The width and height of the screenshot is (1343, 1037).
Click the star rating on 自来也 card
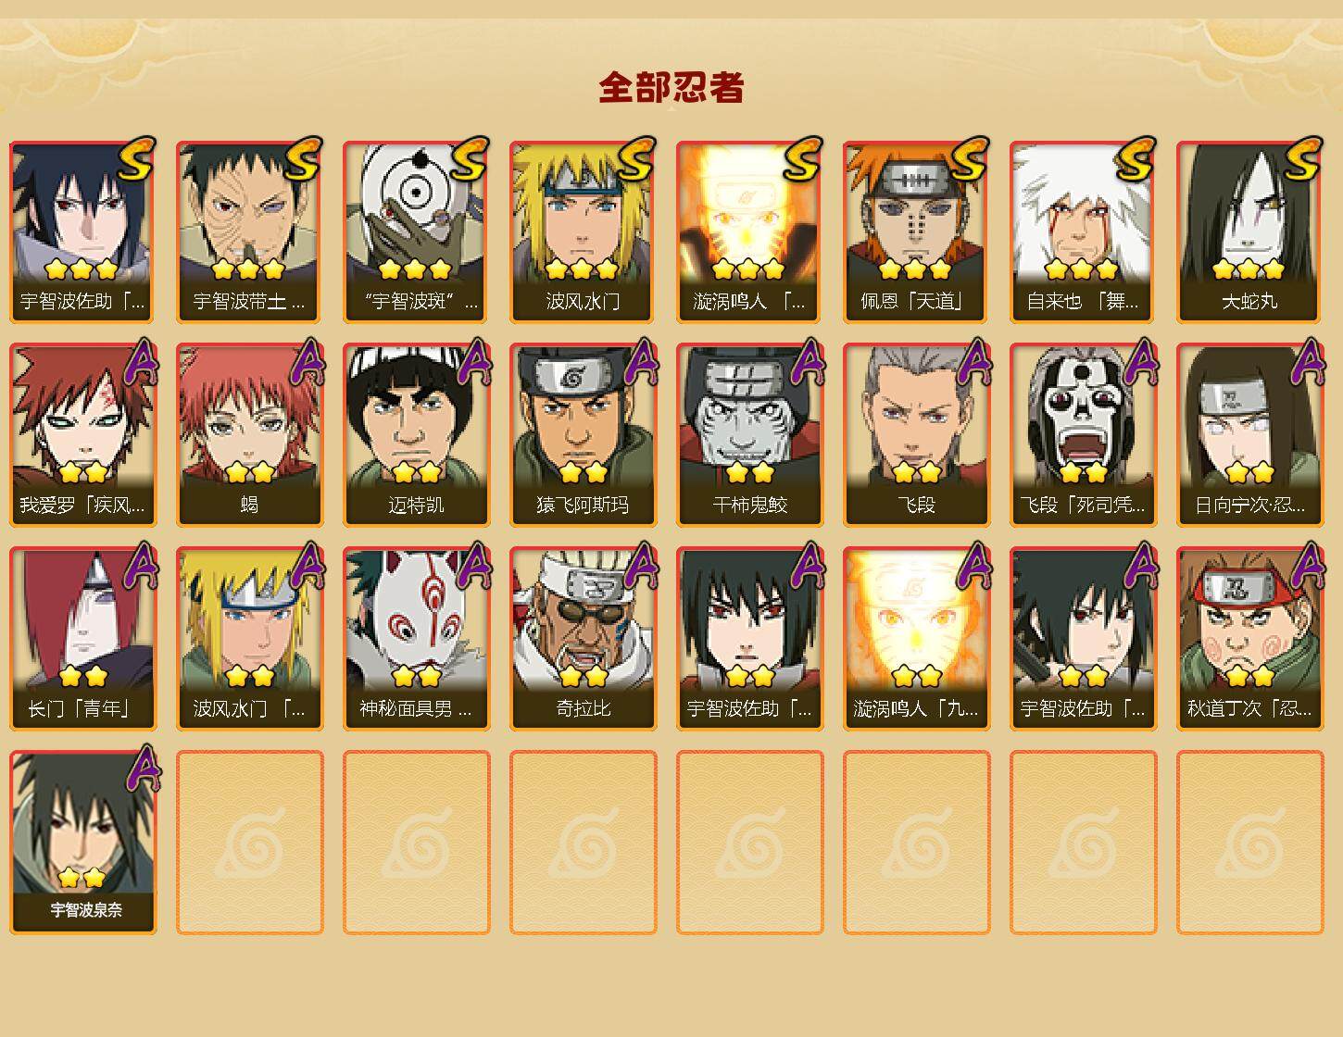click(x=1083, y=269)
